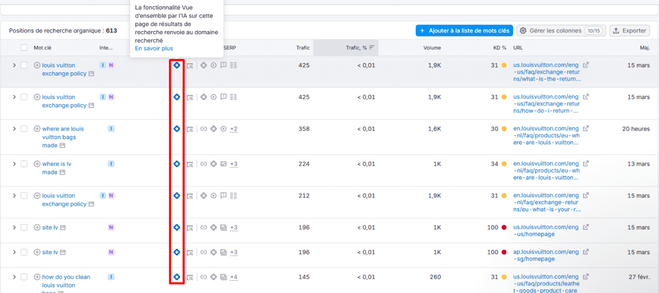Click the small window icon after "where are louis vuitton bags made"
This screenshot has width=659, height=293.
coord(62,146)
